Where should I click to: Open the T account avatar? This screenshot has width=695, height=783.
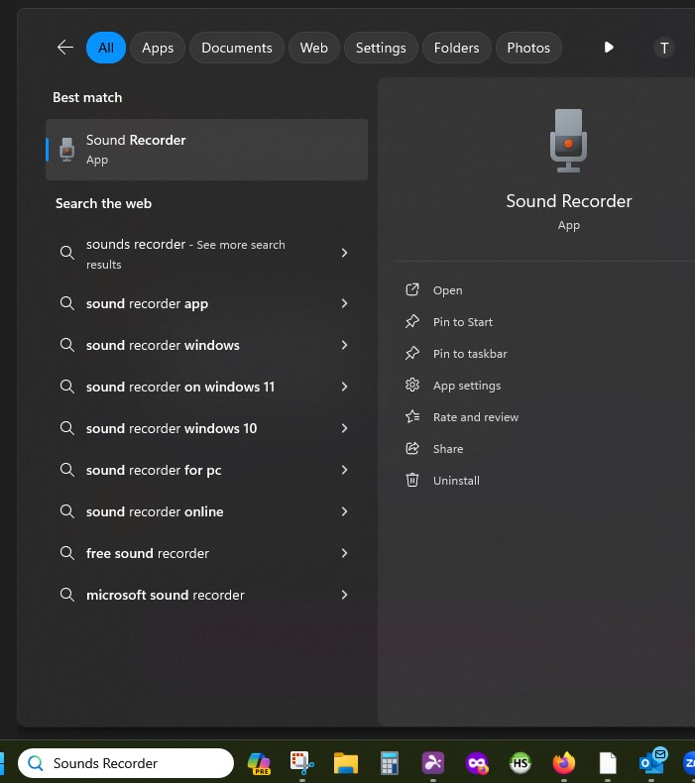[664, 48]
